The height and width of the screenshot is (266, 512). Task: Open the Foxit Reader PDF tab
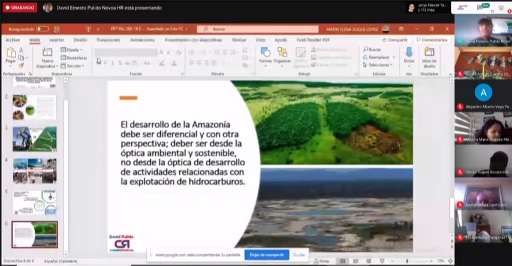click(x=313, y=40)
